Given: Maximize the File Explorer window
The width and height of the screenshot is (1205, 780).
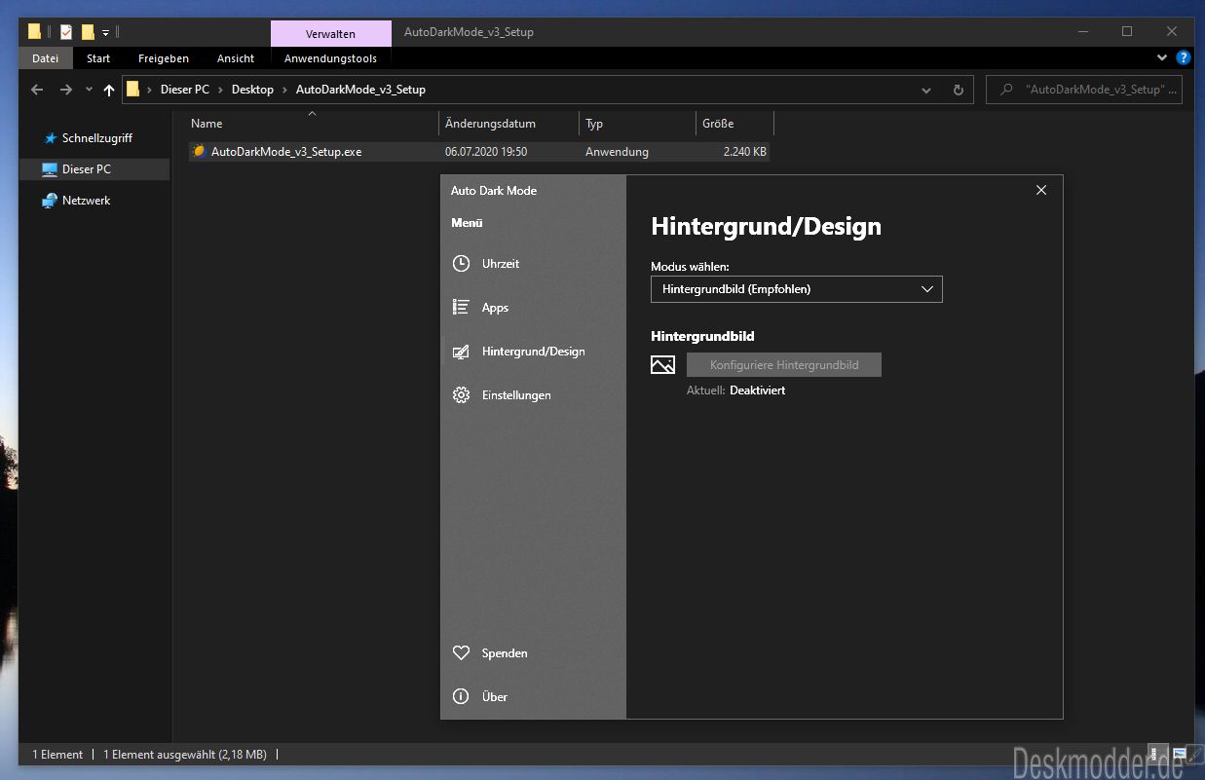Looking at the screenshot, I should tap(1127, 31).
